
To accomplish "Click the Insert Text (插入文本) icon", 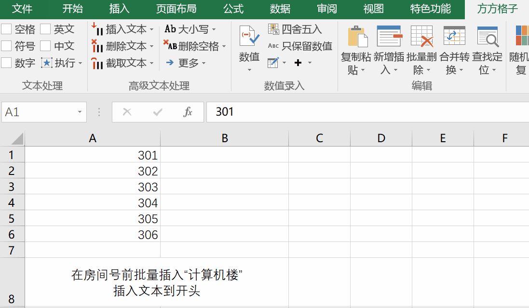I will (x=97, y=29).
